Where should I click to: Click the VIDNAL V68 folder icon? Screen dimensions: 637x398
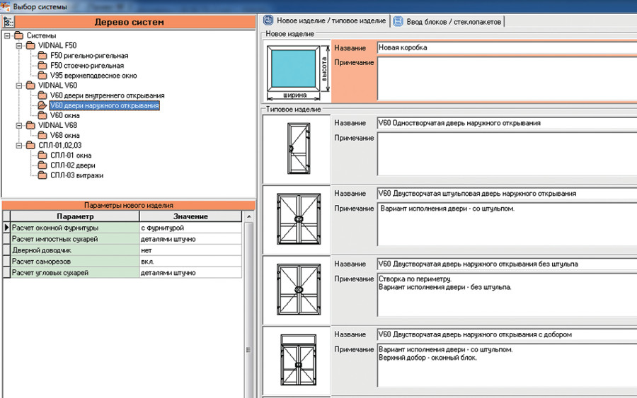(30, 125)
